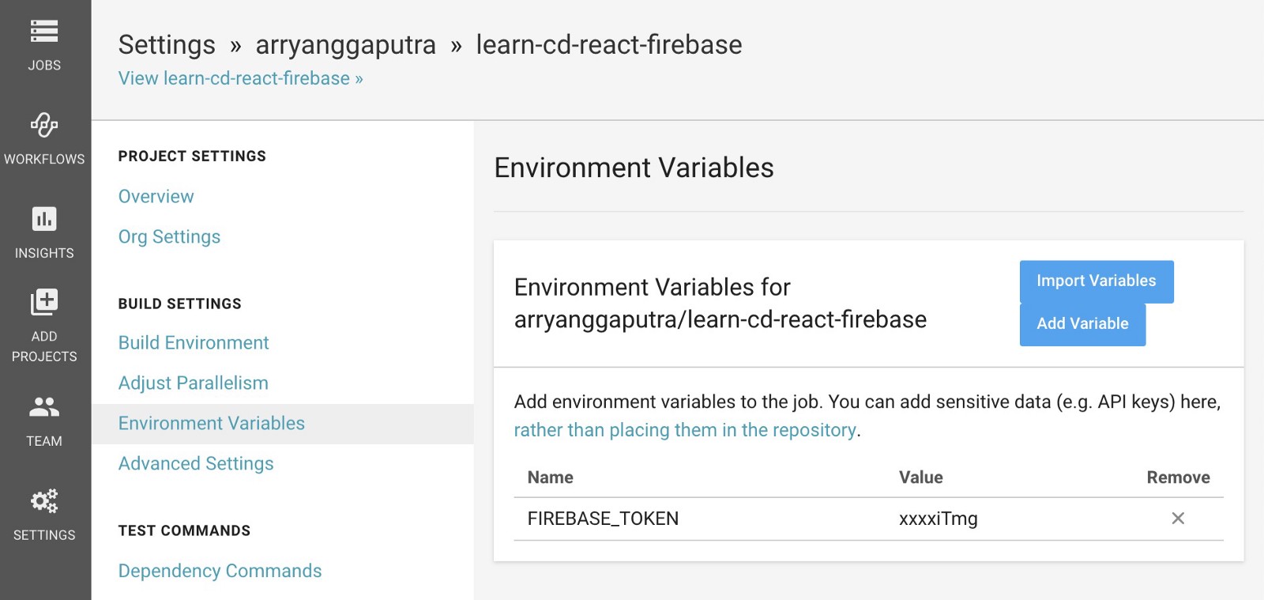Select Adjust Parallelism in sidebar
Image resolution: width=1264 pixels, height=600 pixels.
coord(194,383)
